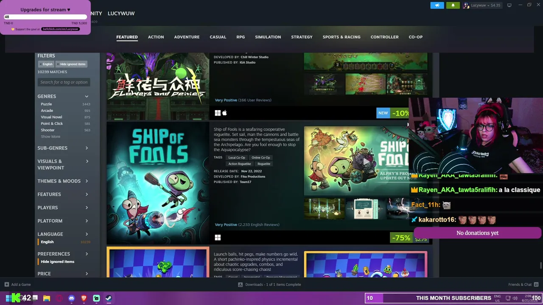
Task: Open Discord from the taskbar
Action: click(71, 298)
